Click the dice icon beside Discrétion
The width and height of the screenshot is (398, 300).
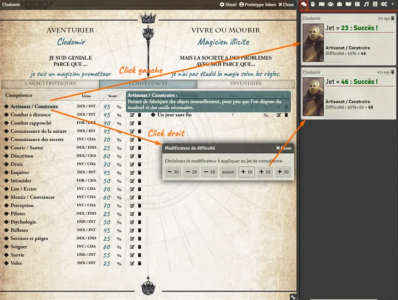[x=6, y=156]
